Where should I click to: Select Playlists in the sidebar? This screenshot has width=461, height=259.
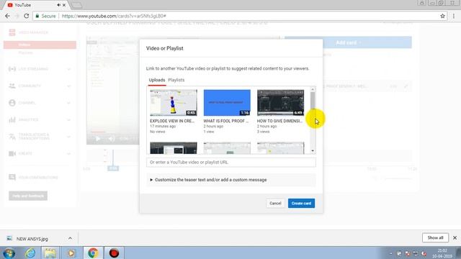pyautogui.click(x=26, y=53)
